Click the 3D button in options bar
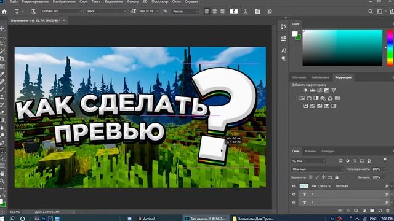Screen dimensions: 394x221 (x=270, y=11)
